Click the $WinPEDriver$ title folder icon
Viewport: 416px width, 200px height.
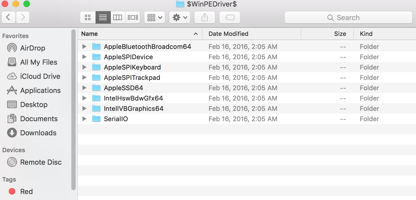[x=180, y=4]
